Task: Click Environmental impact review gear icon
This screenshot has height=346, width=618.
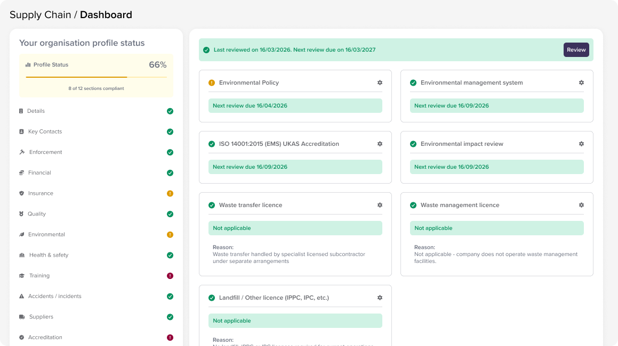Action: click(581, 144)
